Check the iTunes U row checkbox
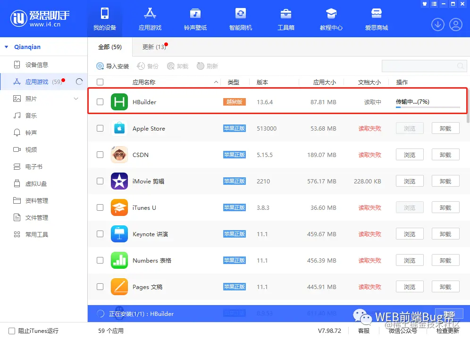Viewport: 470px width, 339px height. 100,207
